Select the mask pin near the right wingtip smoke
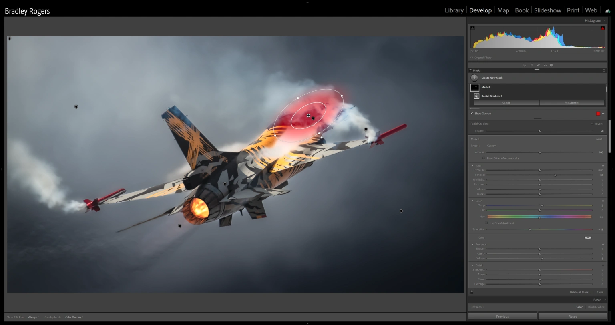The width and height of the screenshot is (615, 325). (x=366, y=130)
